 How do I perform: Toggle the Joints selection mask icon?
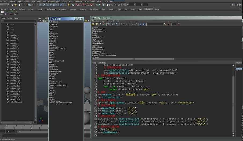(x=44, y=5)
